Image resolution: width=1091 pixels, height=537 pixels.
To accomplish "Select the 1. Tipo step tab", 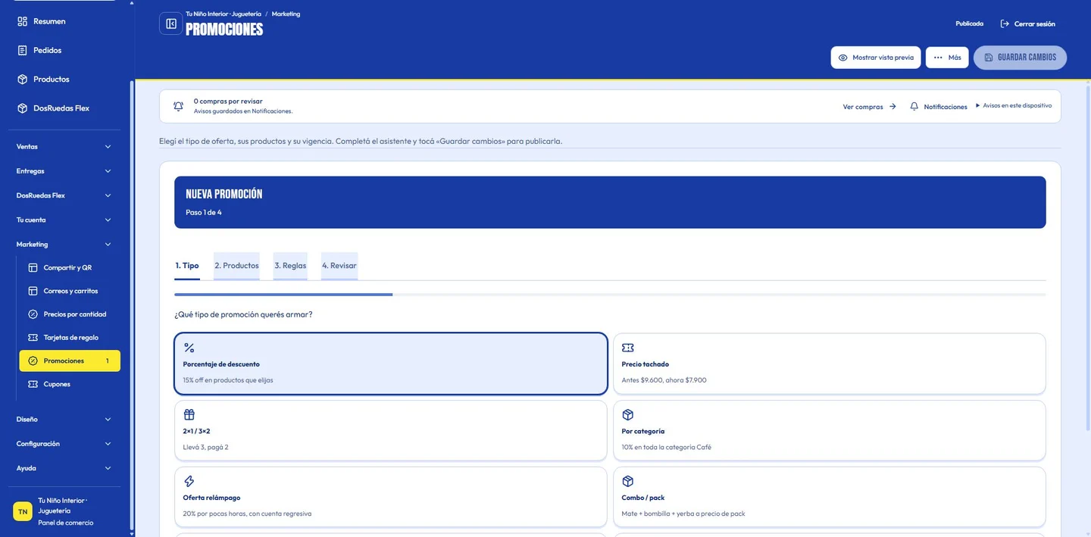I will click(187, 266).
